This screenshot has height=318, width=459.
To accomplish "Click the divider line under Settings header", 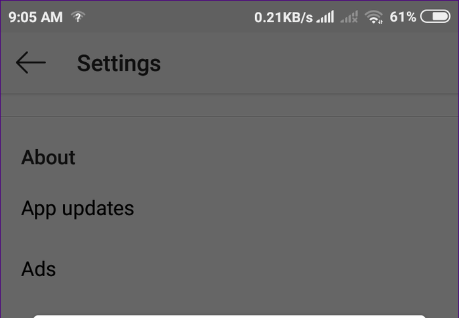I will tap(229, 94).
